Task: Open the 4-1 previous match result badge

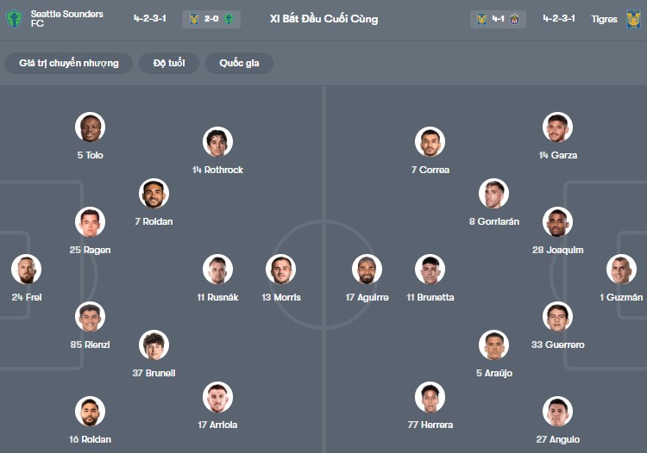Action: click(x=498, y=19)
